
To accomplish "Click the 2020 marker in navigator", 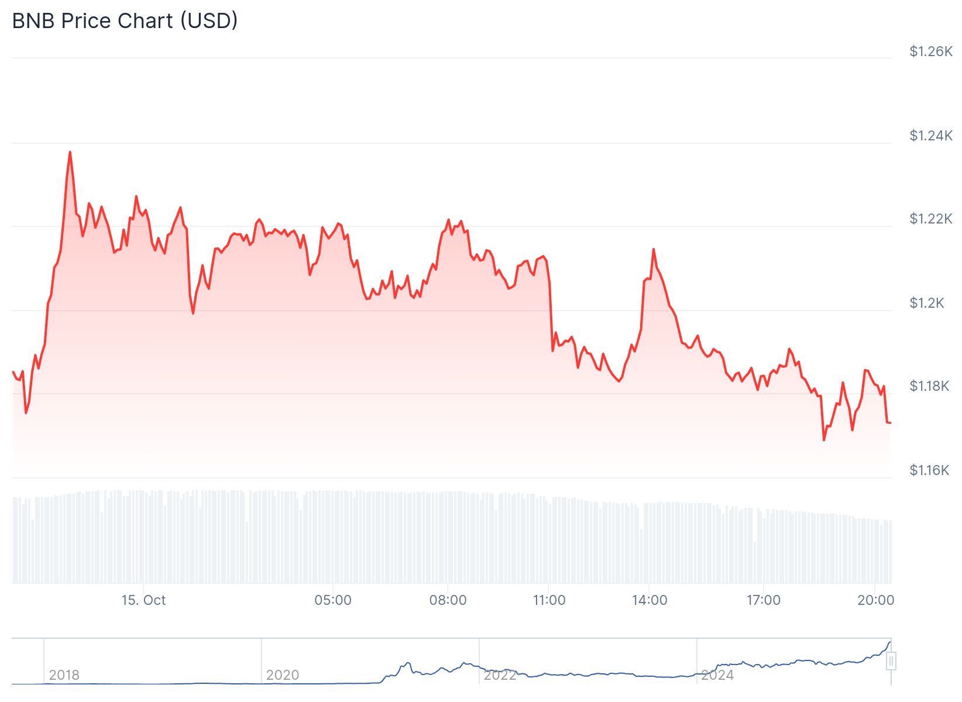I will (282, 675).
